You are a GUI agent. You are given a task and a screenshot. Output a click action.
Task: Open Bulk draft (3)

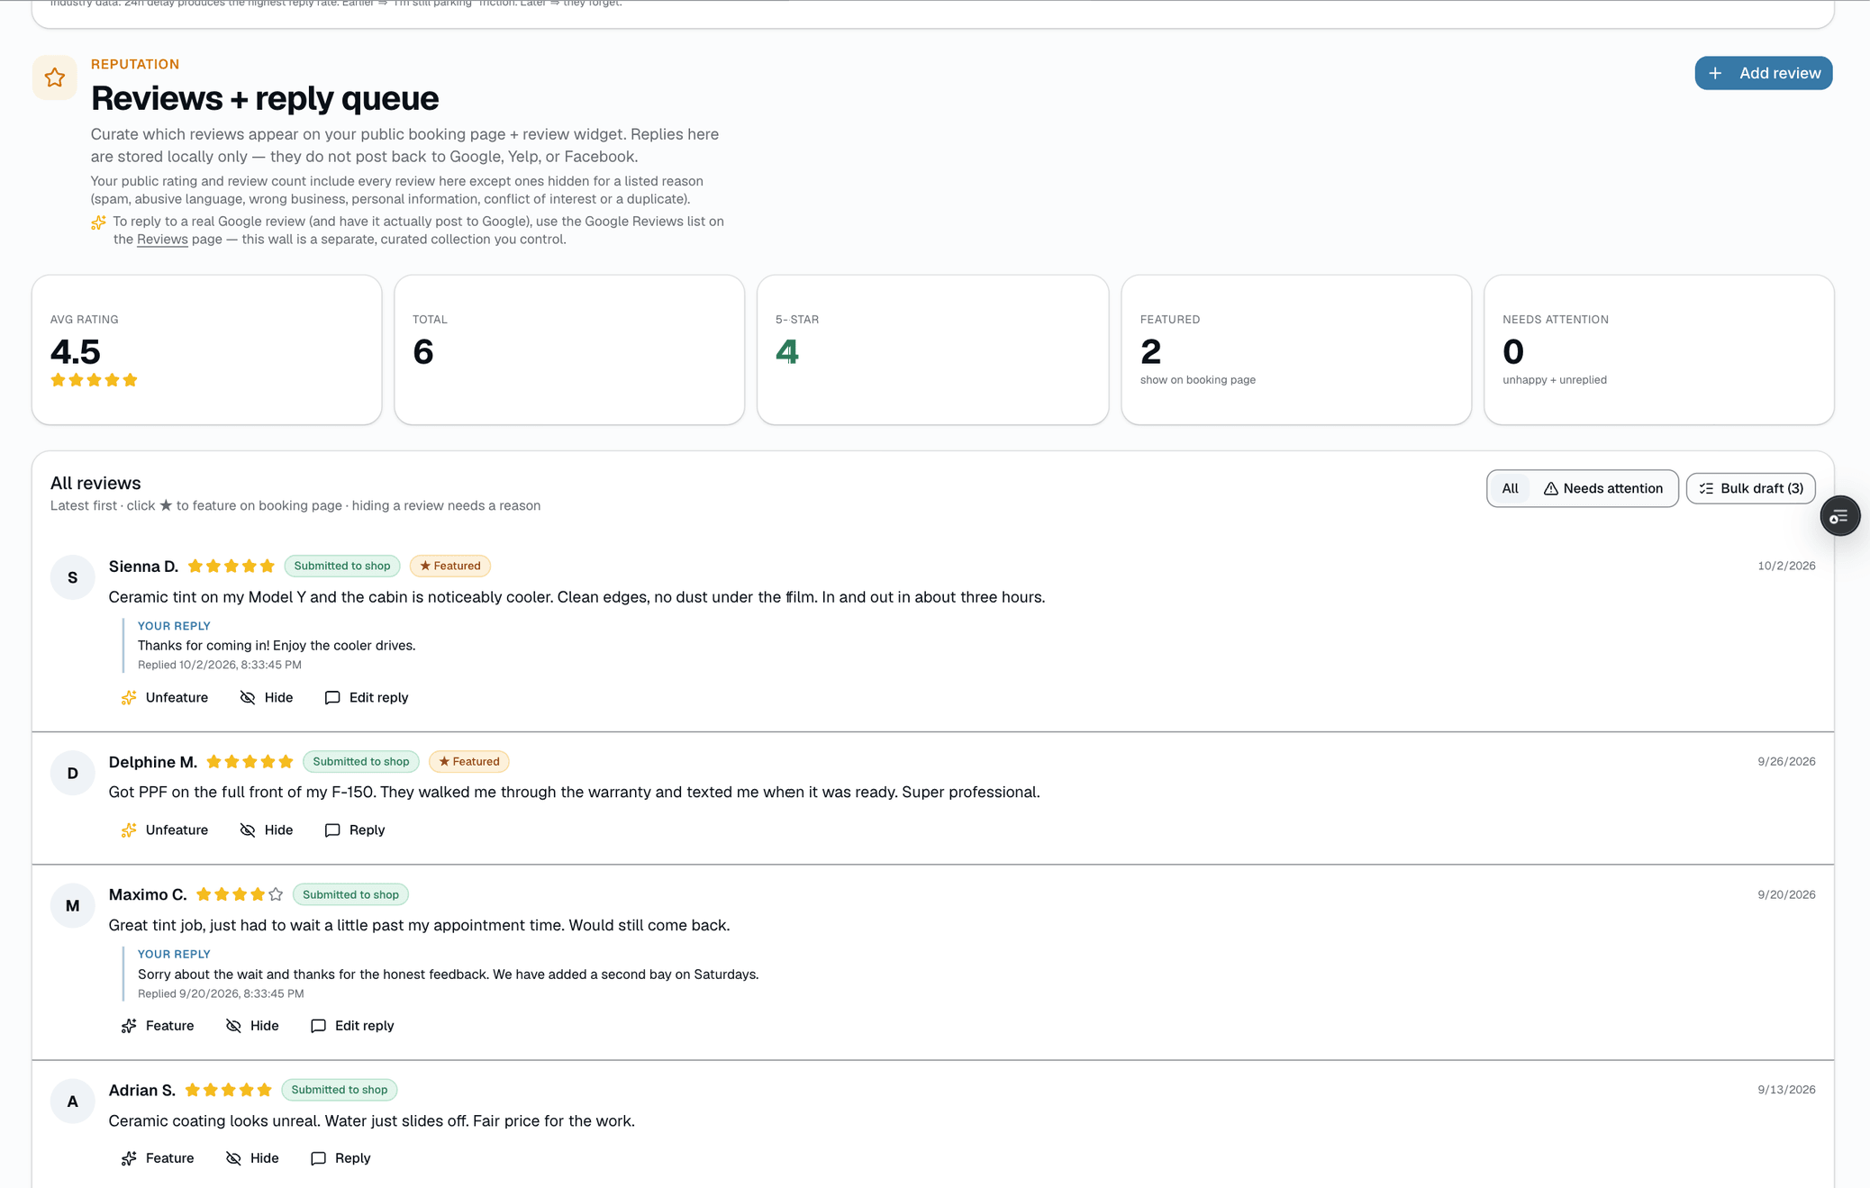pos(1750,488)
